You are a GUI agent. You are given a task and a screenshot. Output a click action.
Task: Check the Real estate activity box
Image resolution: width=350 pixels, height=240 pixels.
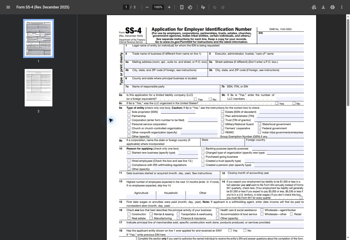tap(129, 218)
